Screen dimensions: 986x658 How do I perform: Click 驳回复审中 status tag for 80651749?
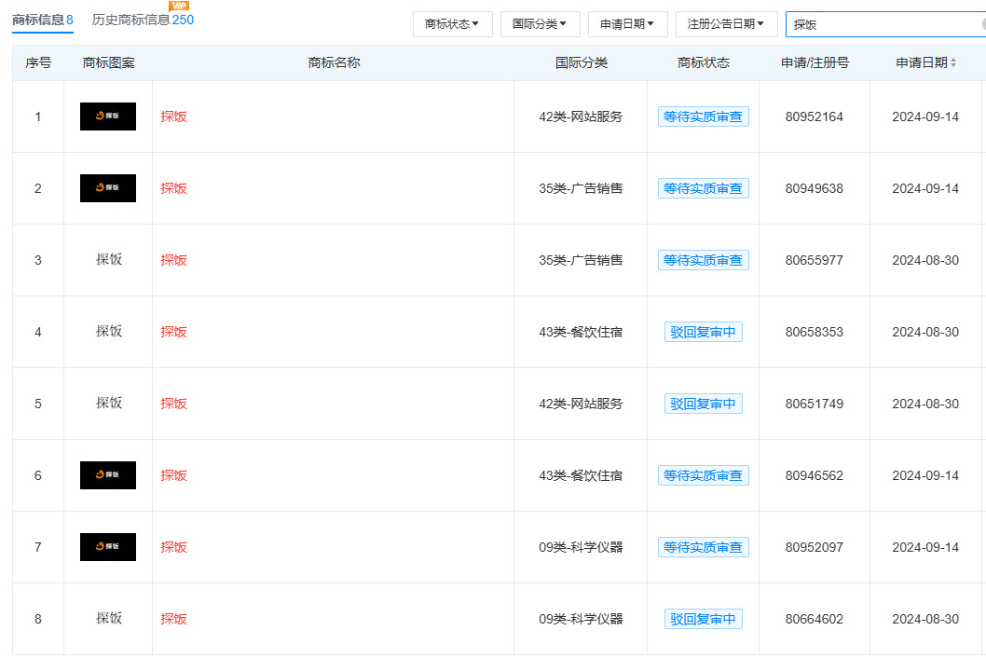pyautogui.click(x=703, y=404)
